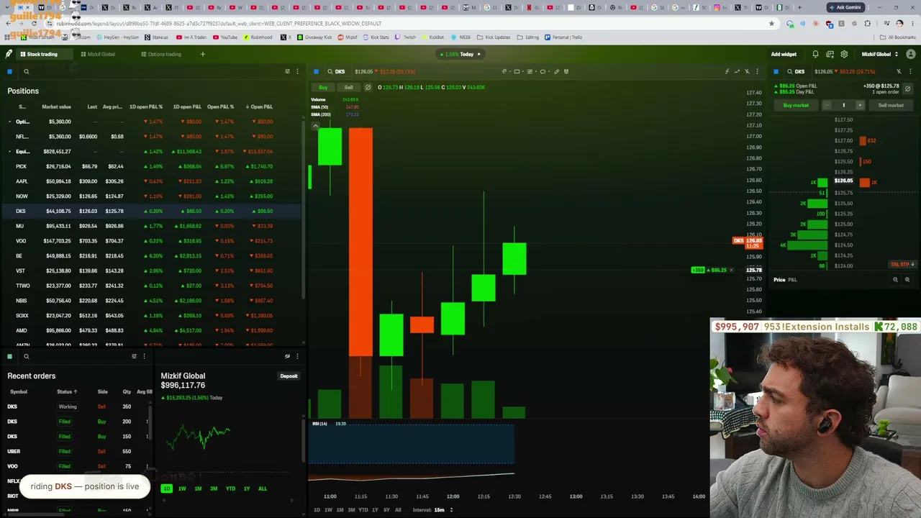Switch to the Options trading tab
This screenshot has width=921, height=518.
161,54
